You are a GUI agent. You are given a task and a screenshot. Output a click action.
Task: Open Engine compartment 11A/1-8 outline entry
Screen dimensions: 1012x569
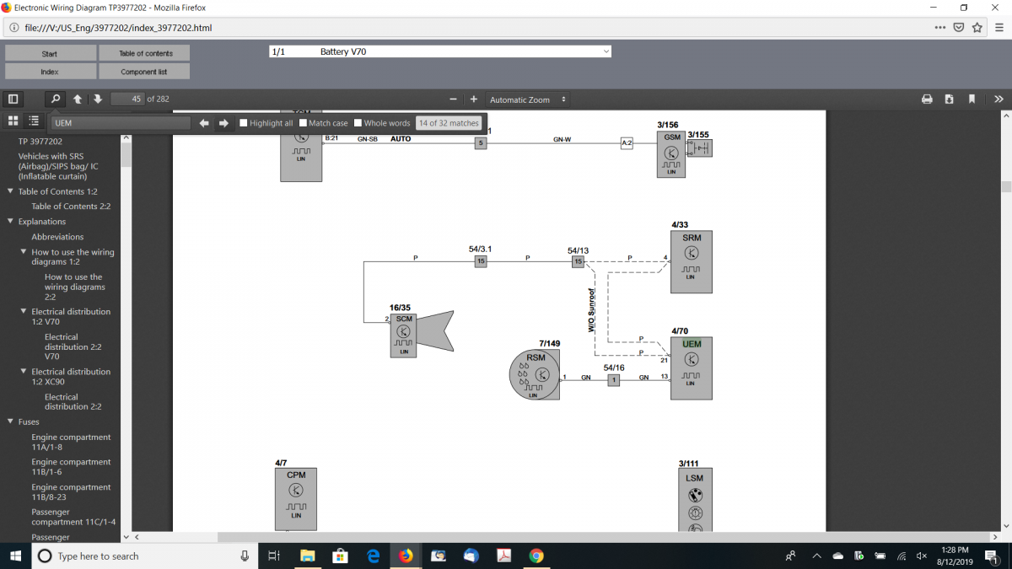click(71, 442)
